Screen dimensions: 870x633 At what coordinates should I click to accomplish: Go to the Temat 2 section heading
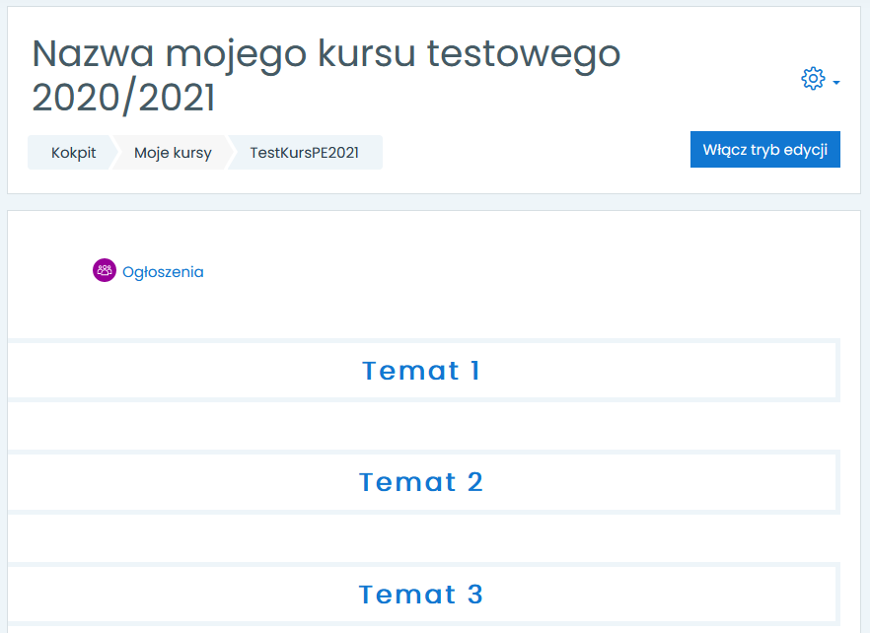(x=421, y=482)
